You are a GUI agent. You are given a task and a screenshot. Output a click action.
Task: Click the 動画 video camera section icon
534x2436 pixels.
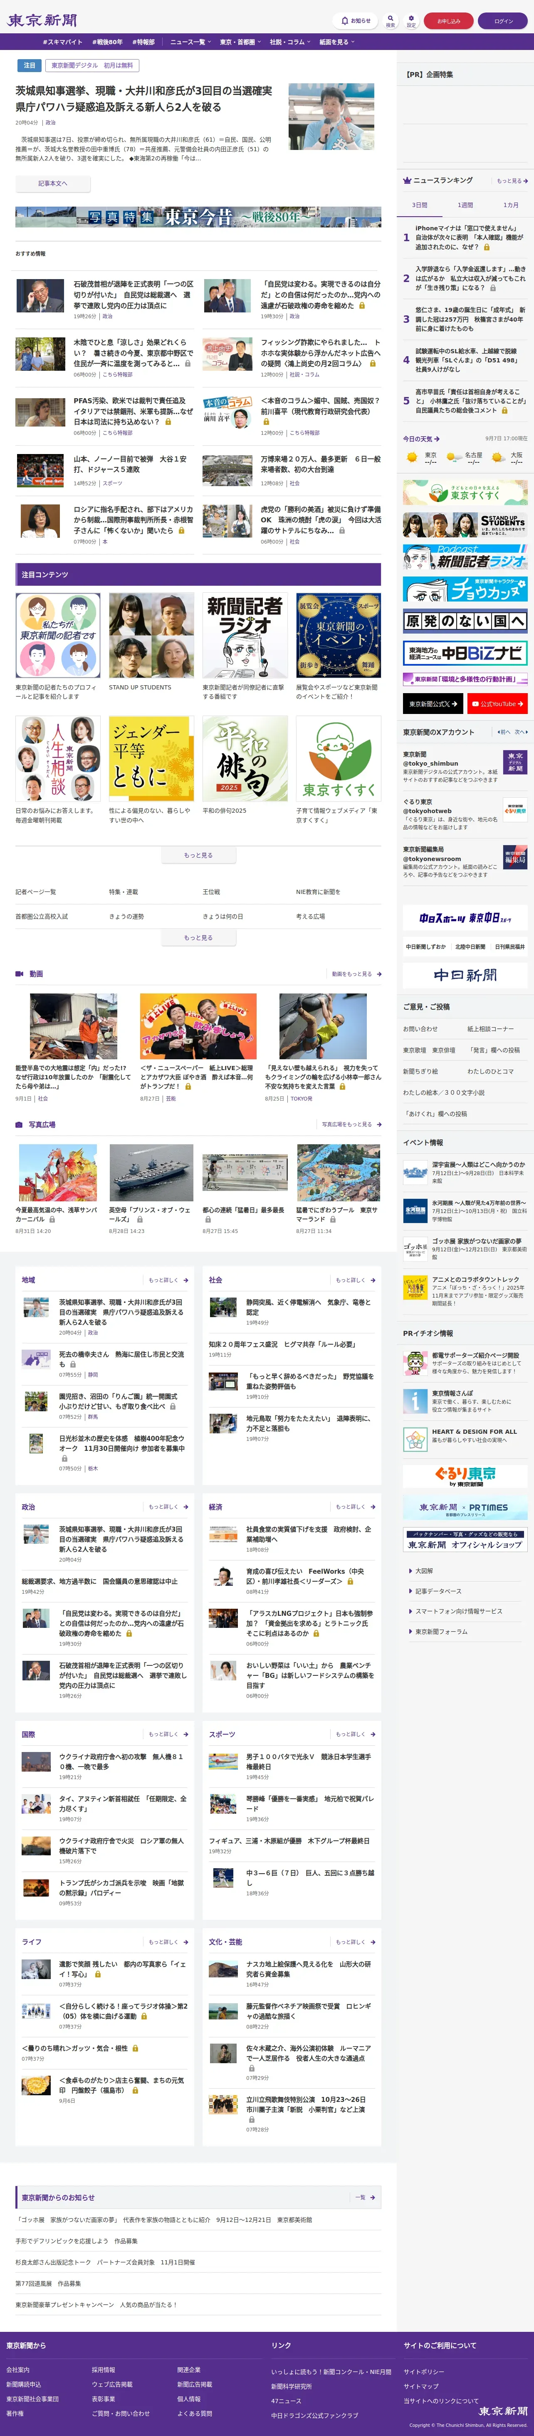click(19, 973)
